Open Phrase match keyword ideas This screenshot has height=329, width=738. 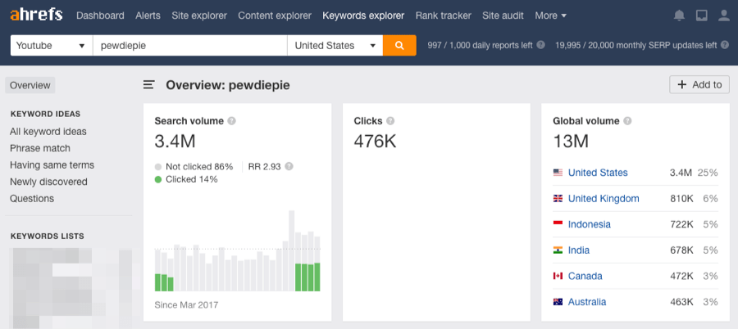tap(40, 148)
